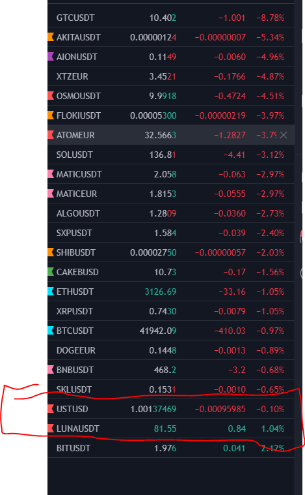The image size is (305, 495).
Task: Click the red flag beside OSMOUSDT
Action: [x=51, y=96]
